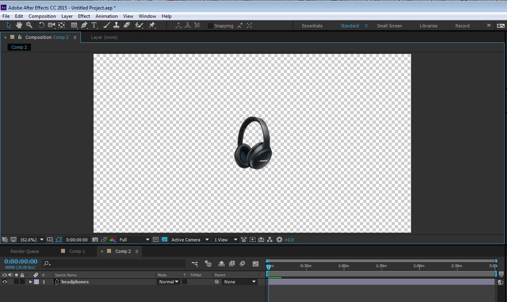
Task: Click the headphones layer label color swatch
Action: [x=36, y=282]
